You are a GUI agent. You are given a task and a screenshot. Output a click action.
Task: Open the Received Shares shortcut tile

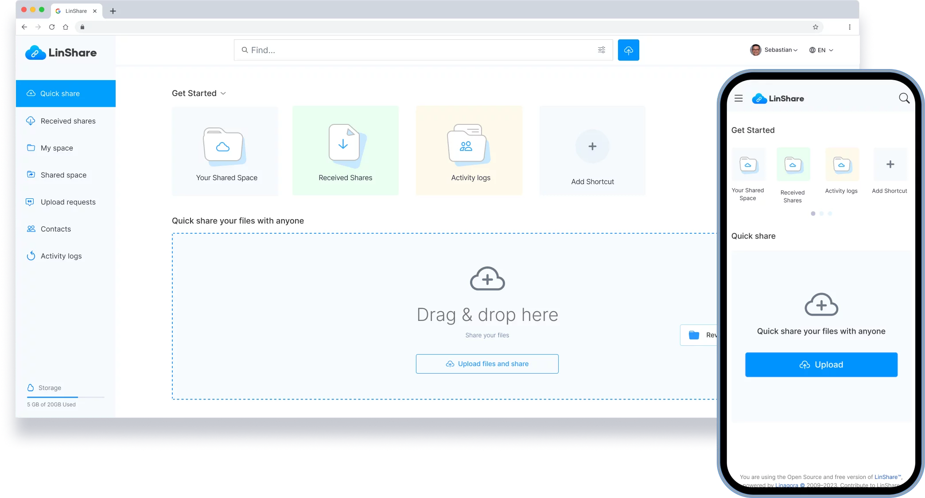point(345,151)
